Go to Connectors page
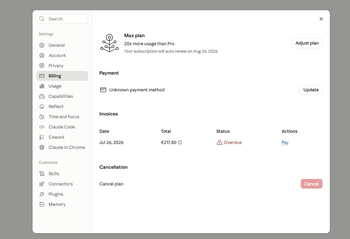Image resolution: width=350 pixels, height=239 pixels. tap(62, 184)
